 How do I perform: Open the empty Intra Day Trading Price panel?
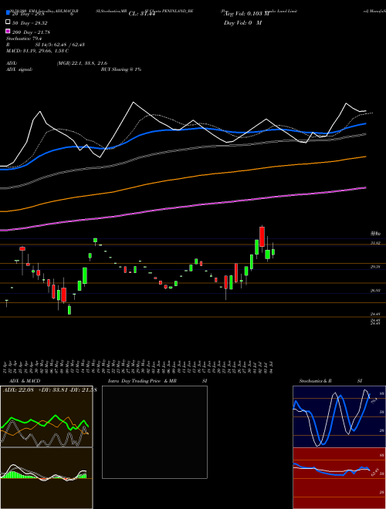154,432
